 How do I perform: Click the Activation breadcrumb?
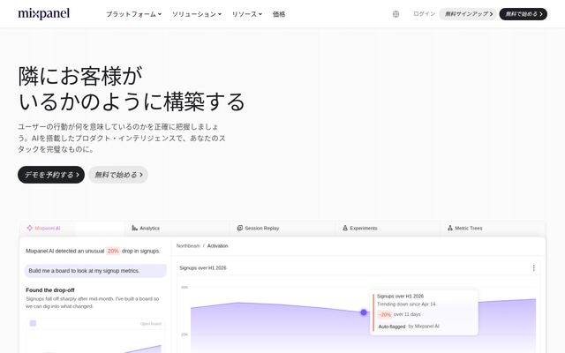218,245
